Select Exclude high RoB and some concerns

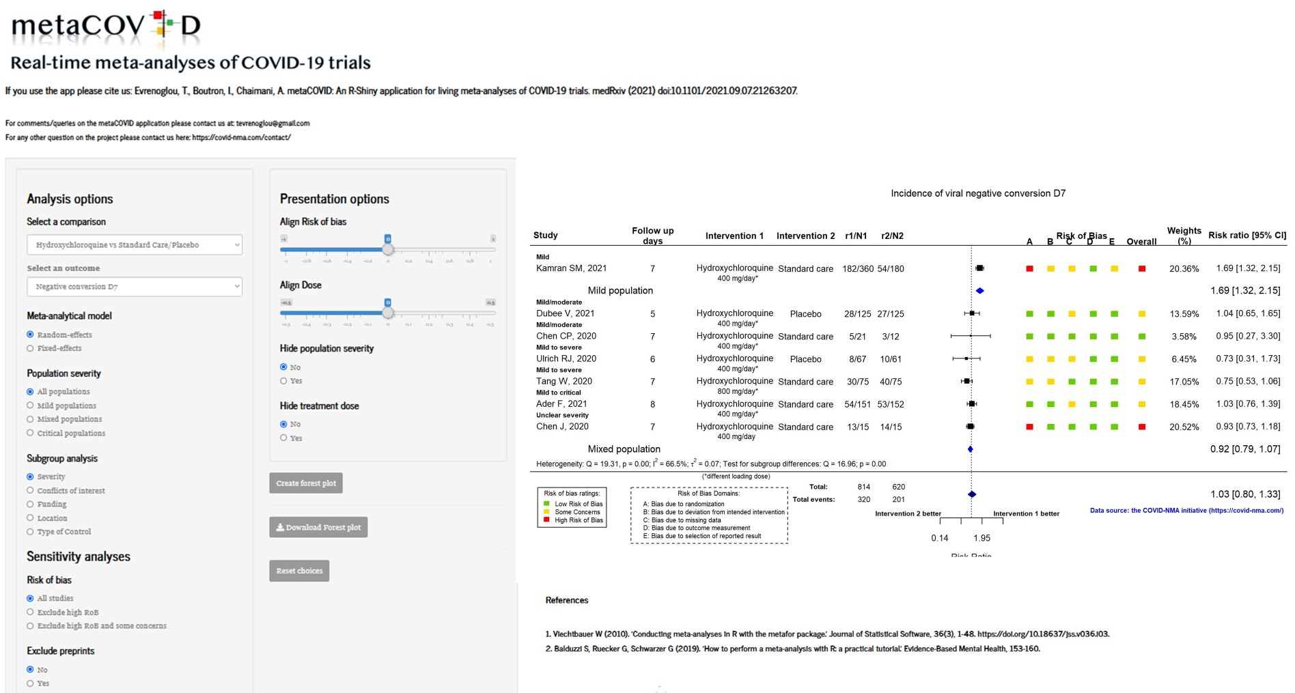pyautogui.click(x=30, y=625)
